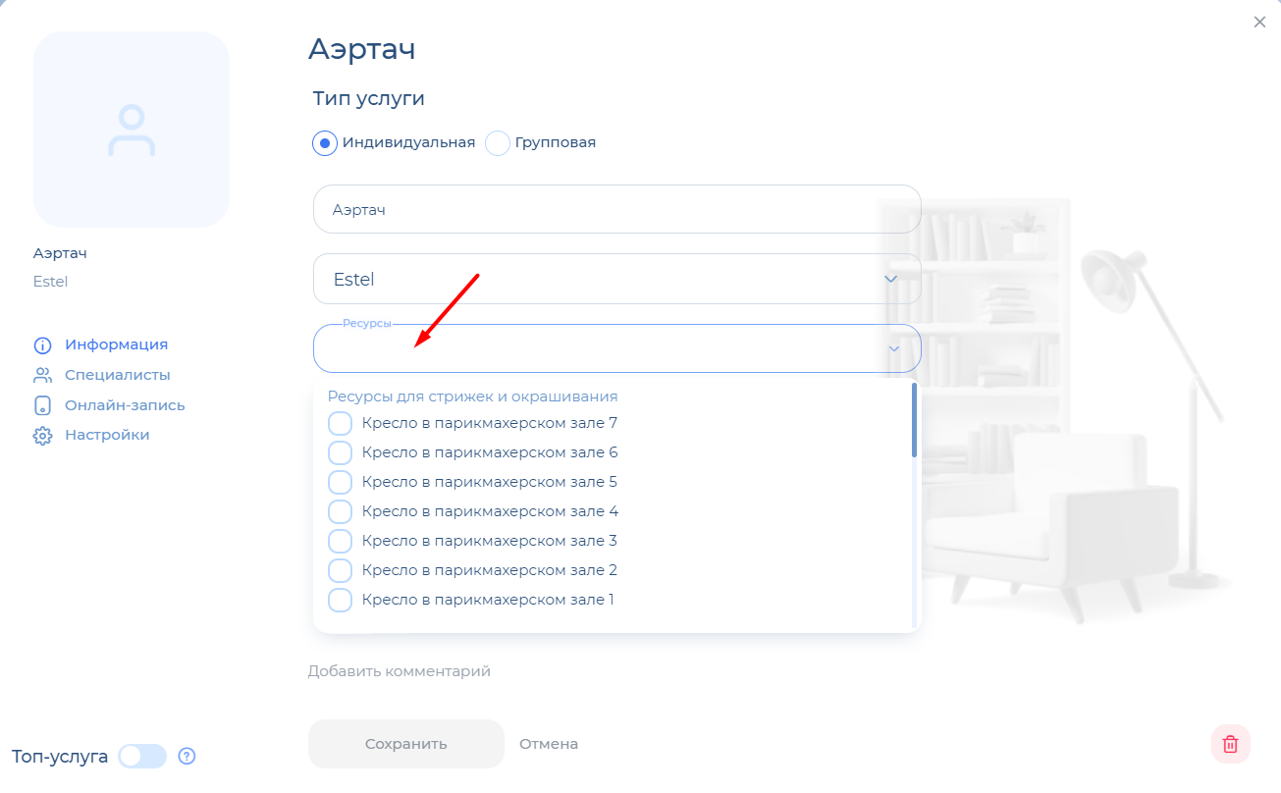Toggle the Топ-услуга switch
This screenshot has height=793, width=1281.
click(142, 756)
